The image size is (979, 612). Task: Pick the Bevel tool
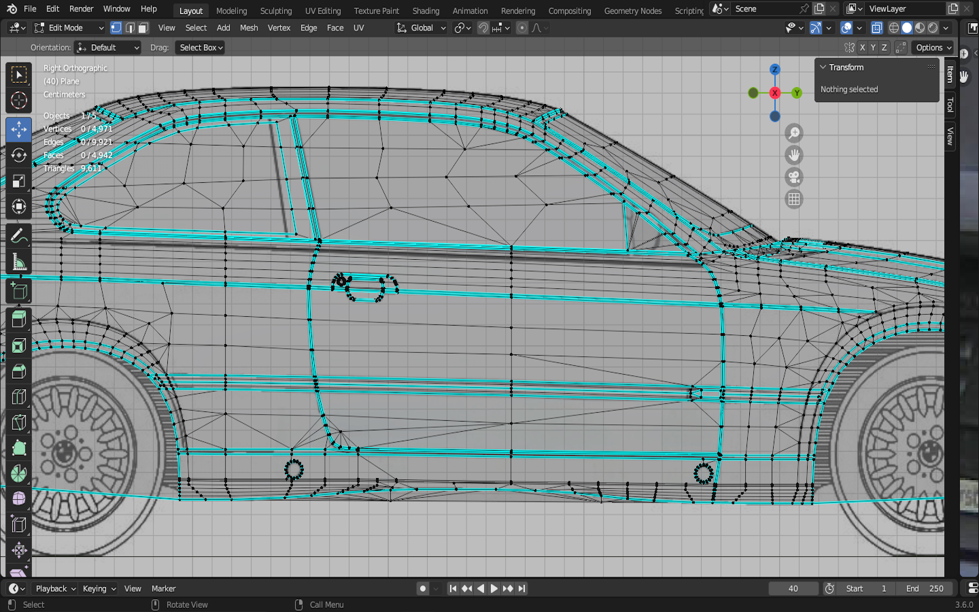18,371
